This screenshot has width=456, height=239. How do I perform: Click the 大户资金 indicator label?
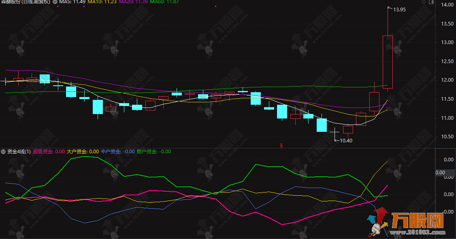(83, 152)
